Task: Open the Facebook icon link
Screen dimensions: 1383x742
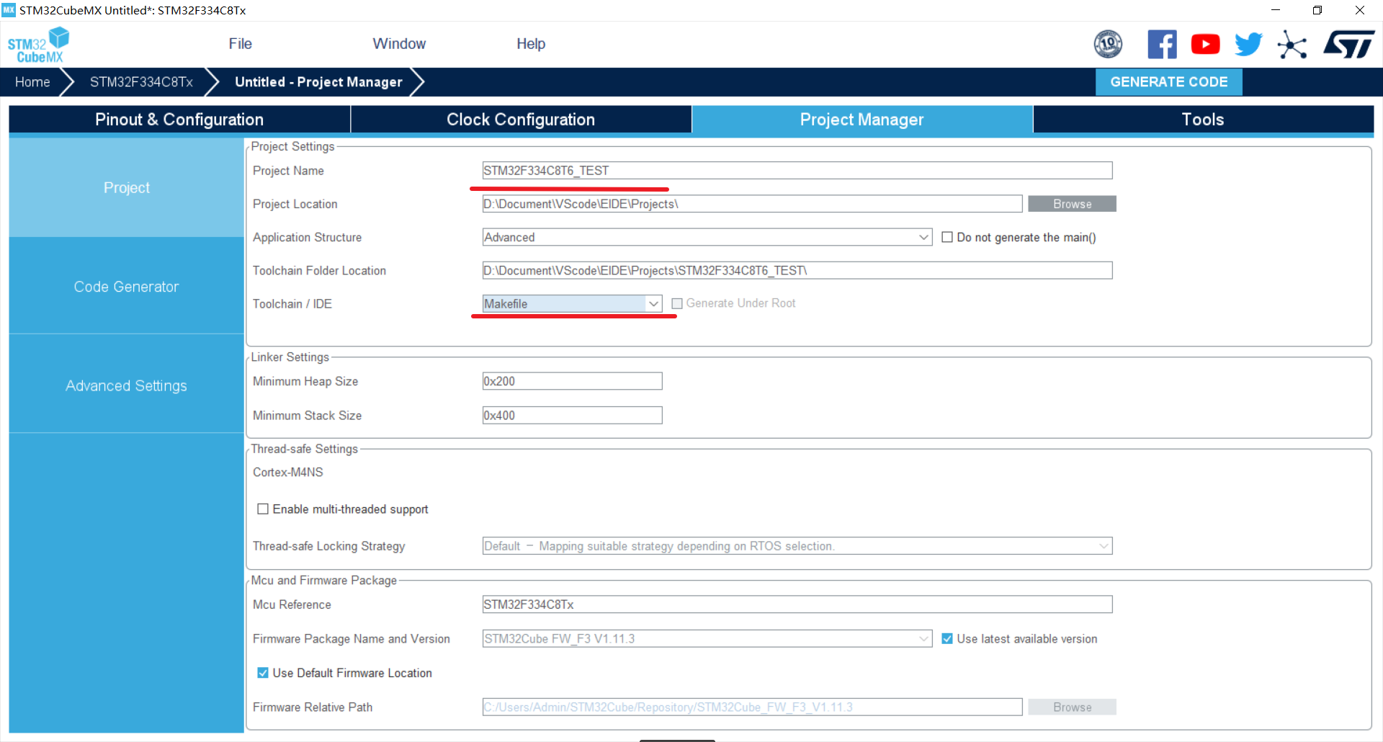Action: pyautogui.click(x=1162, y=44)
